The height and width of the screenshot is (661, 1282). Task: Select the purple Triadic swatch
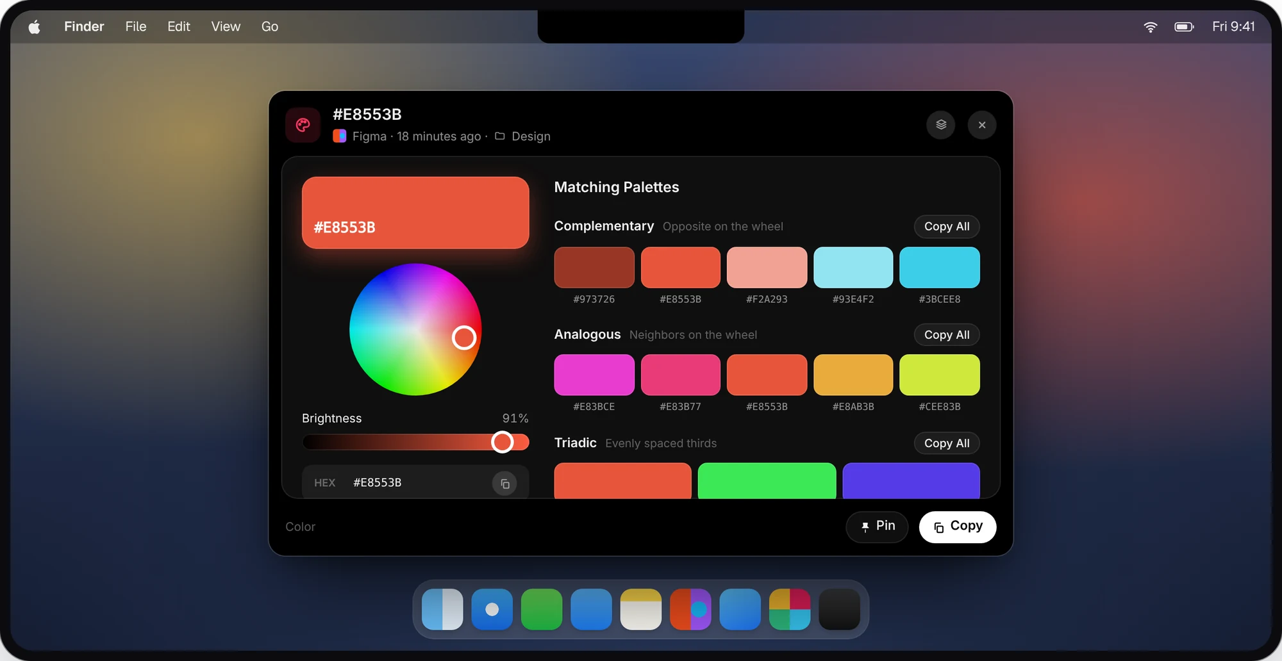point(911,481)
